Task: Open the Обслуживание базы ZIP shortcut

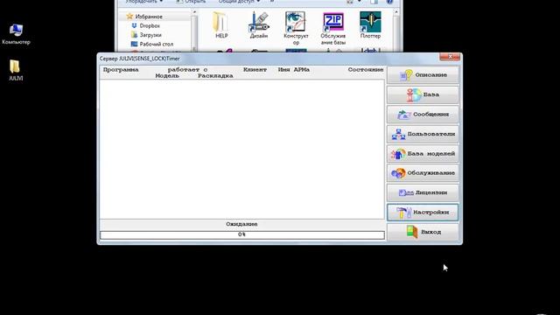Action: [x=332, y=28]
